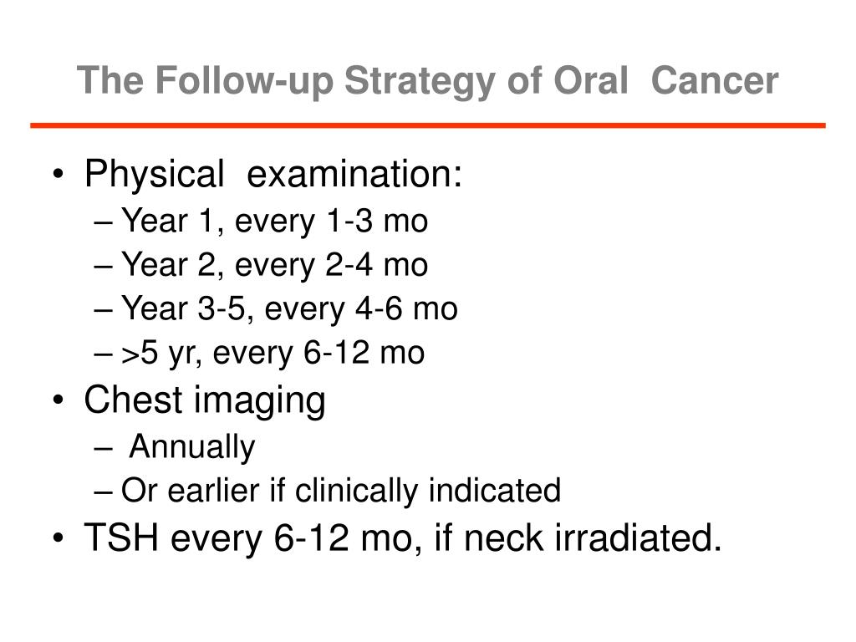Screen dimensions: 856x642
Task: Click the word 'Follow-up' in the title
Action: coord(244,82)
